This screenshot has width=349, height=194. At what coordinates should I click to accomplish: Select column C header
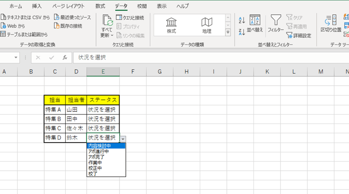[55, 72]
